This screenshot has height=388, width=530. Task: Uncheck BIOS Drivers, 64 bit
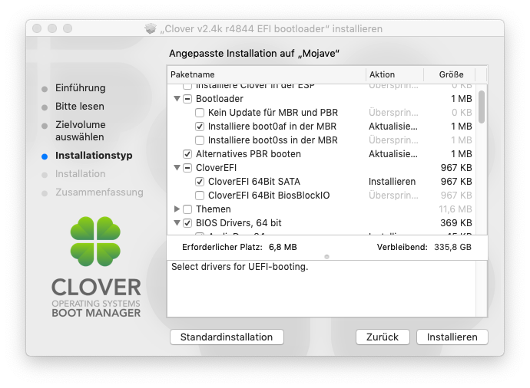click(187, 223)
